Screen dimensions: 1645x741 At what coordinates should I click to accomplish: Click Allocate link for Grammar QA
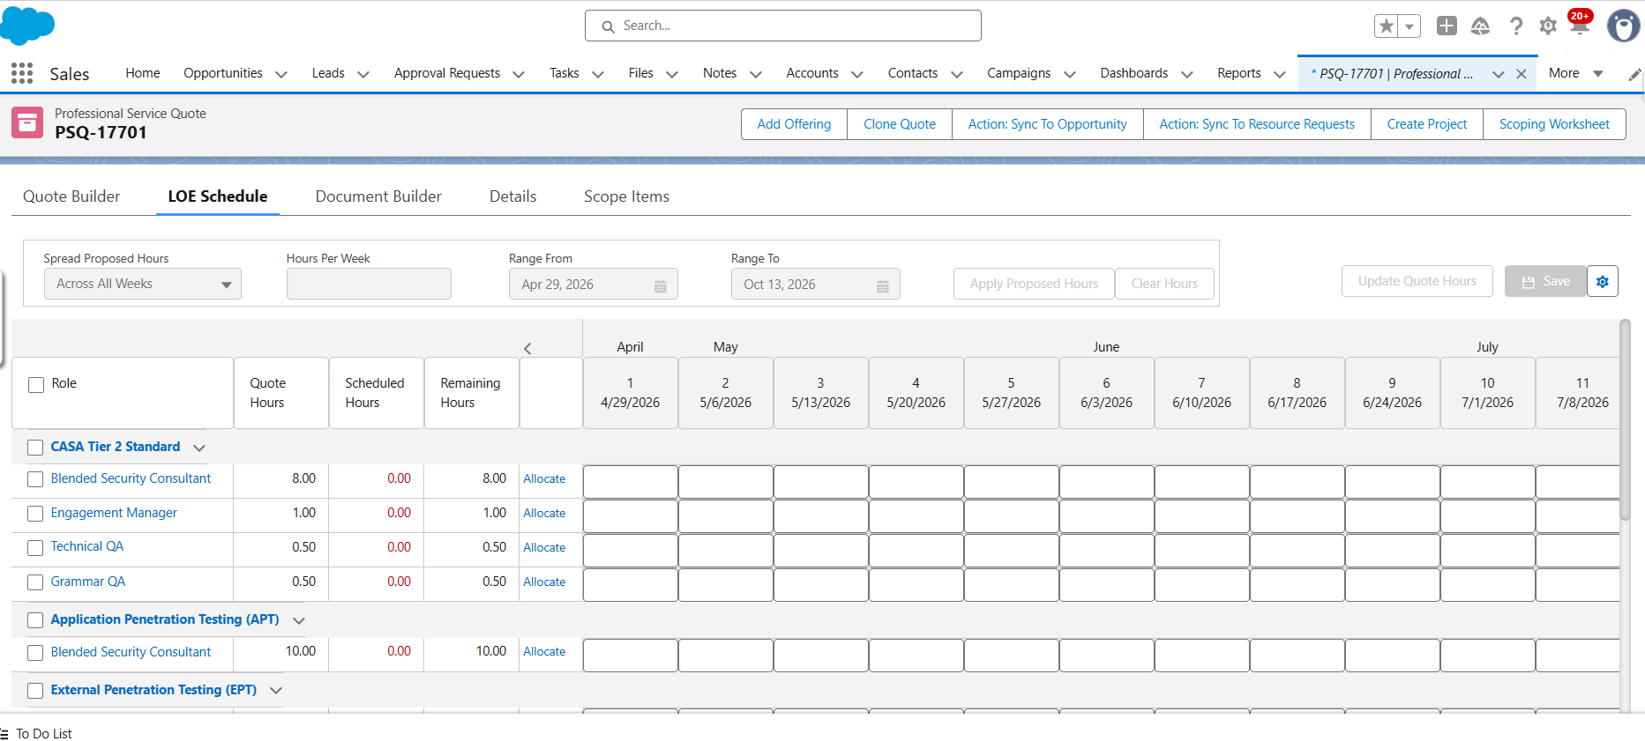pos(544,582)
